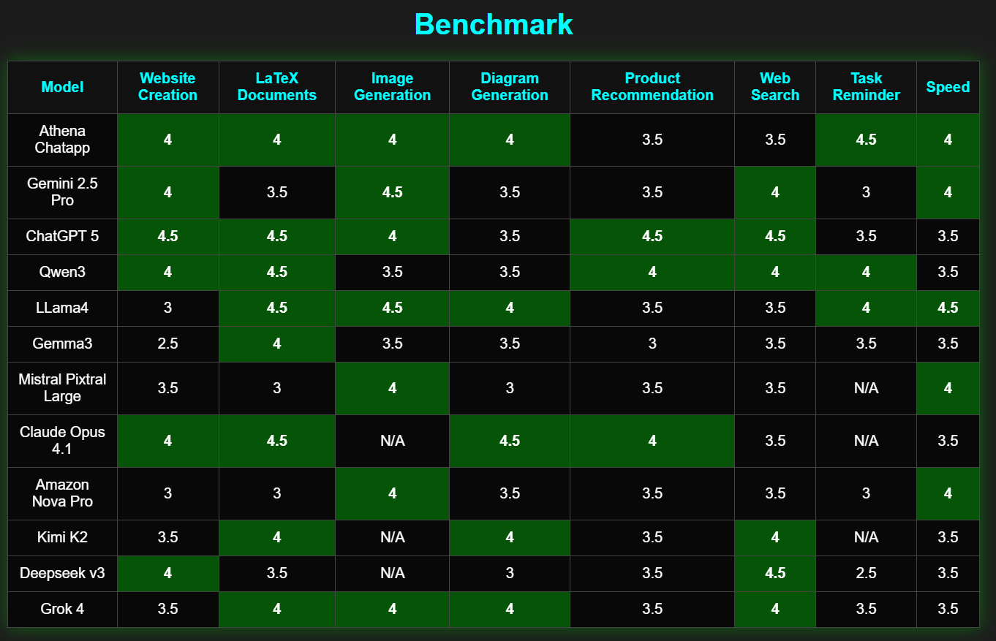The image size is (996, 641).
Task: Click Mistral Pixtral Large's Task Reminder N/A
Action: pos(866,388)
